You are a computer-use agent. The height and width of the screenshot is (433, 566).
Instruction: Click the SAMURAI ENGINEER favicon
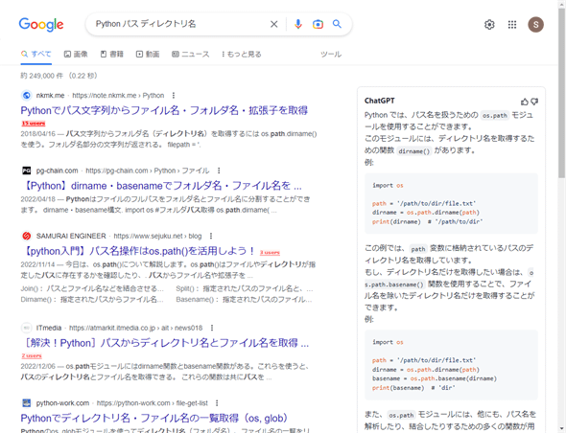(26, 236)
